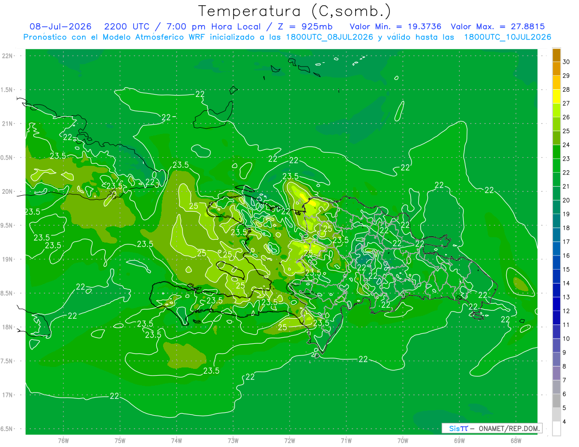The width and height of the screenshot is (579, 447).
Task: Click the "18N" latitude axis label
Action: [8, 327]
